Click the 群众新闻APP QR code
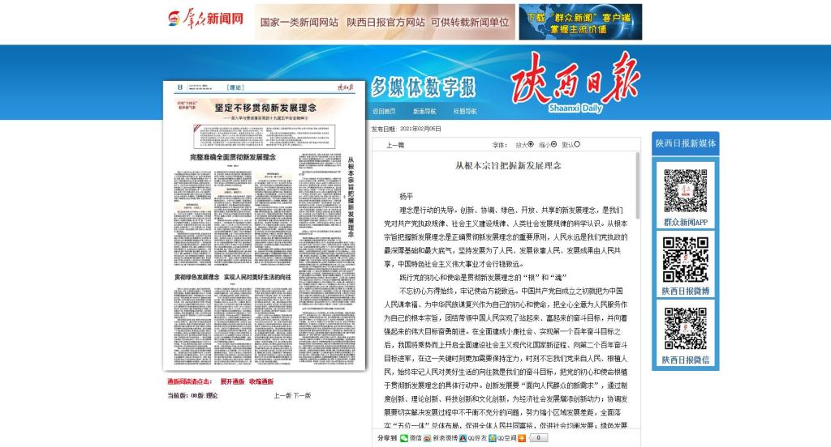Image resolution: width=831 pixels, height=447 pixels. [x=685, y=191]
